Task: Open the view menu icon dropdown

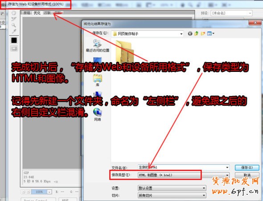Action: [x=211, y=33]
